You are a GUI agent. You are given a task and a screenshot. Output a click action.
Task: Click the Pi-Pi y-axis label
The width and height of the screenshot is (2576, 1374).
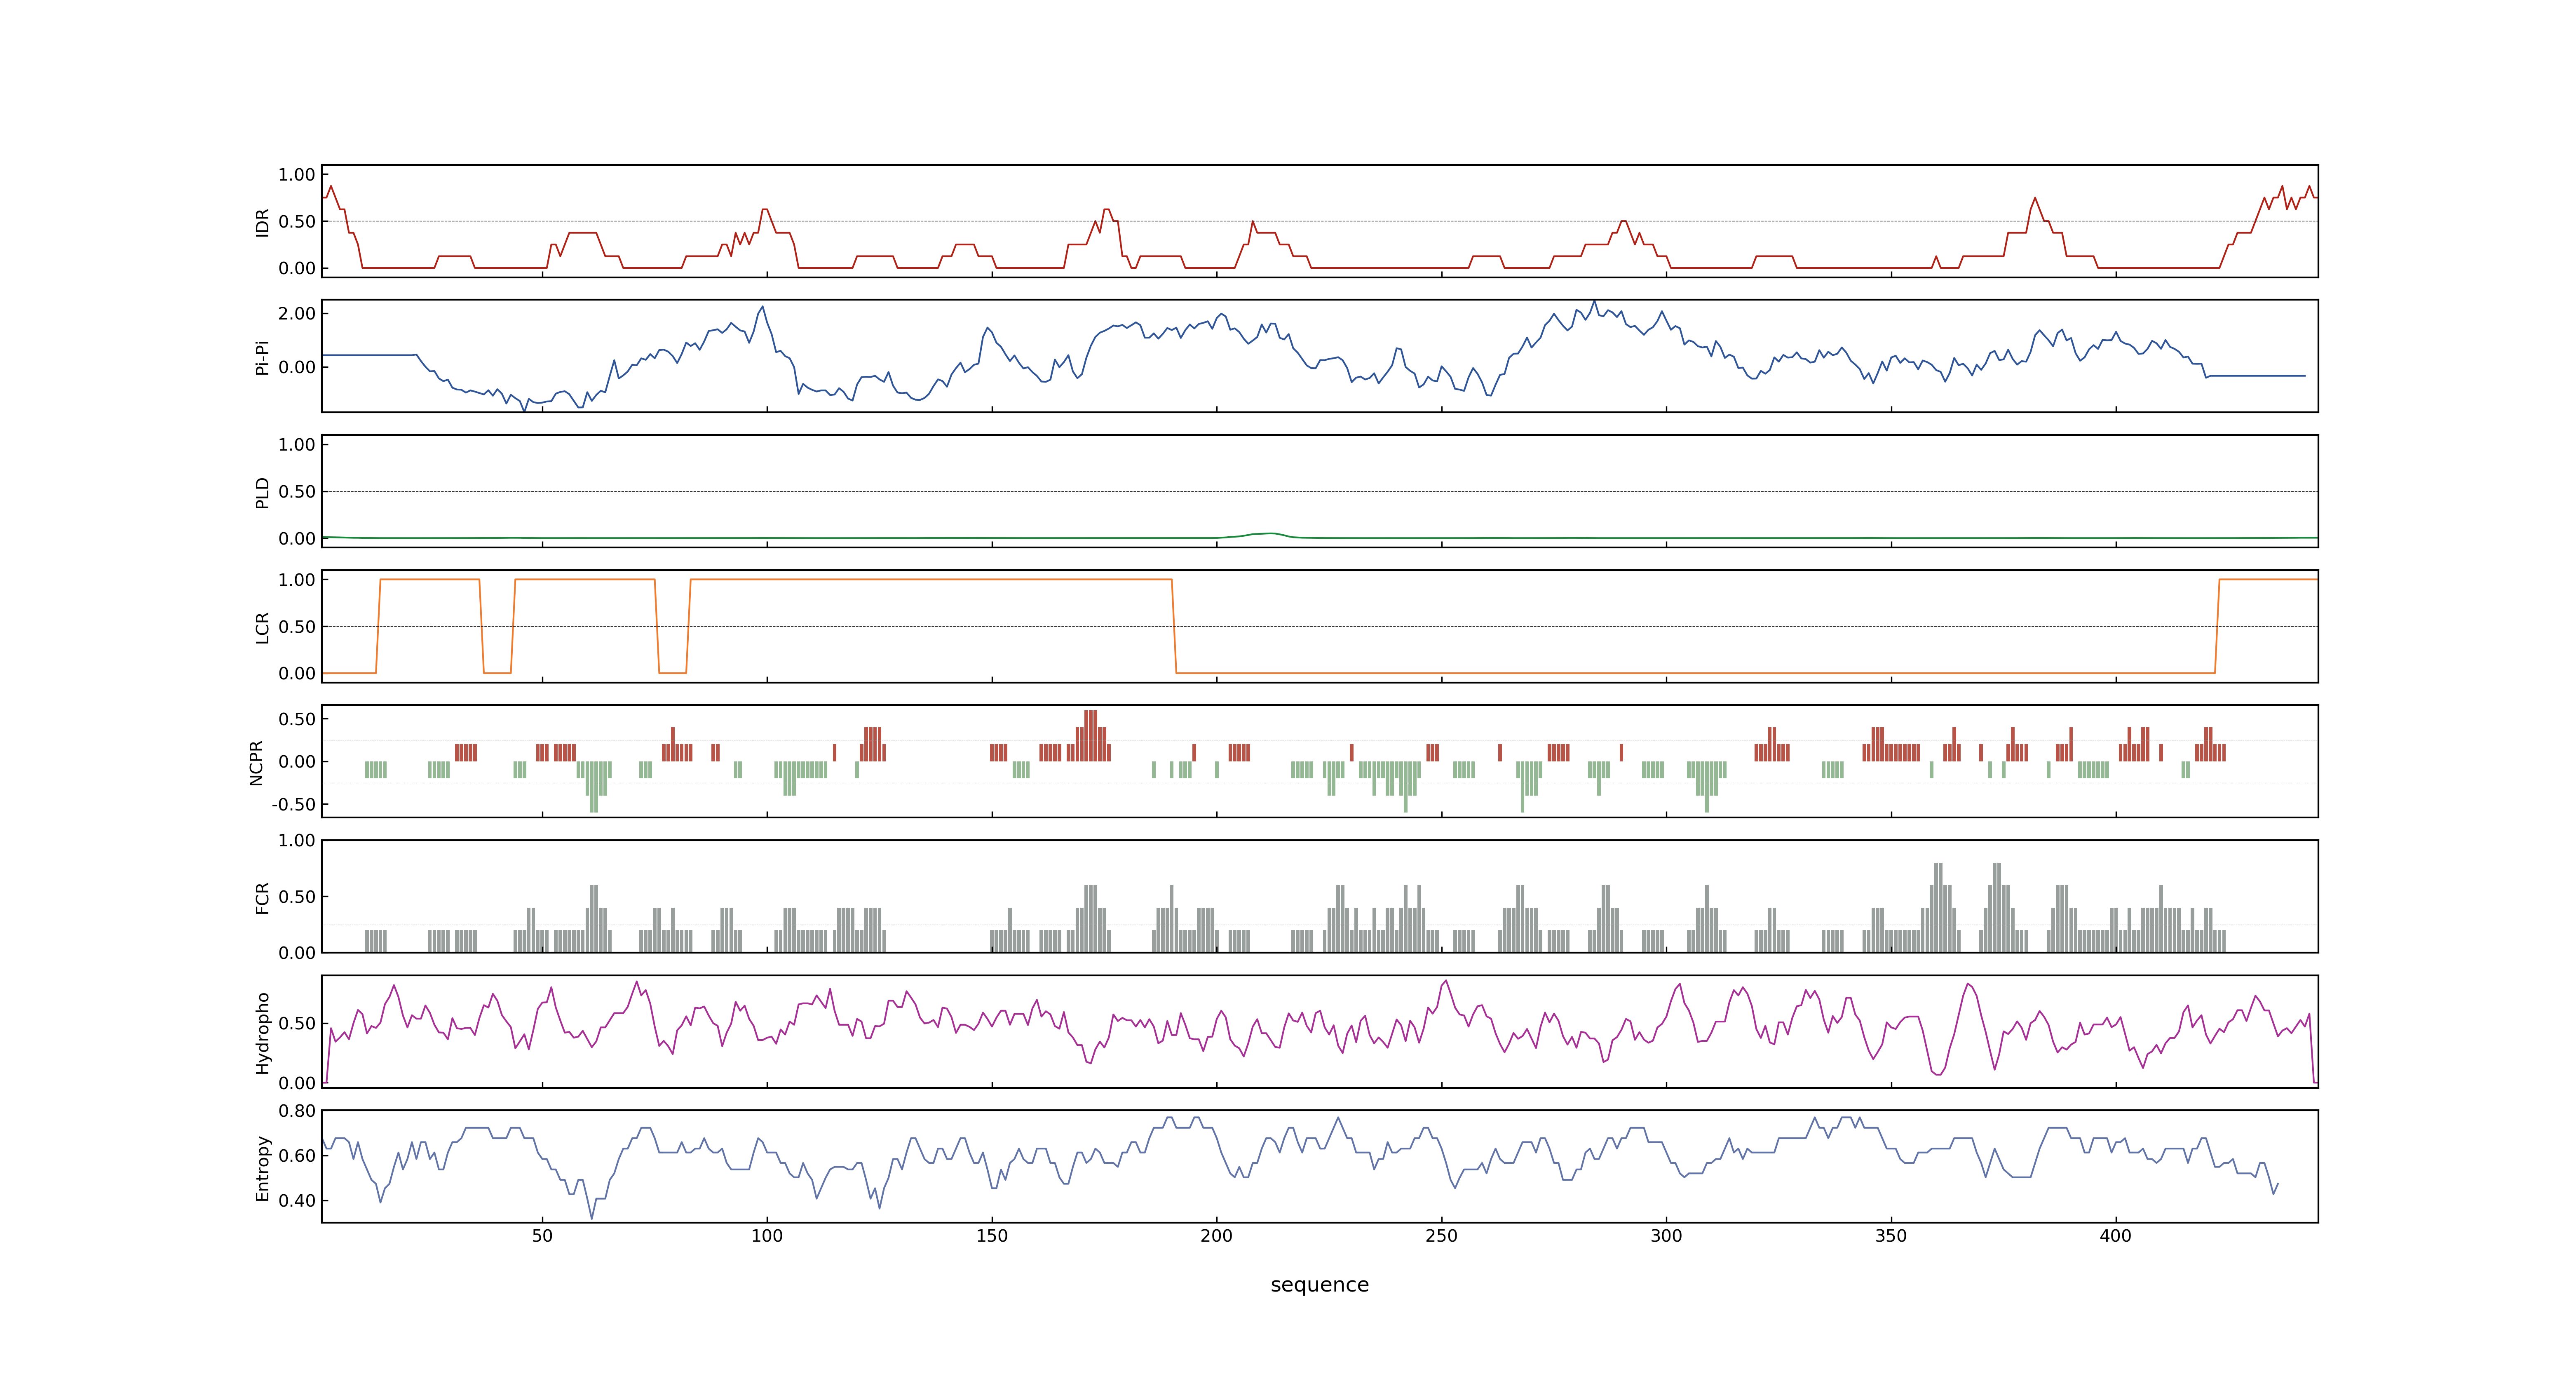pos(262,358)
